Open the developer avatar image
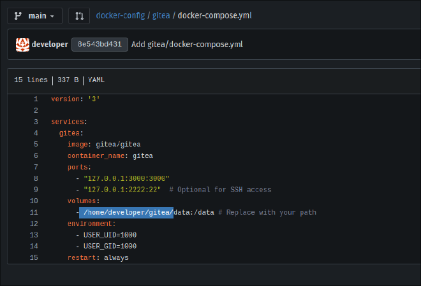This screenshot has height=286, width=421. pos(22,45)
